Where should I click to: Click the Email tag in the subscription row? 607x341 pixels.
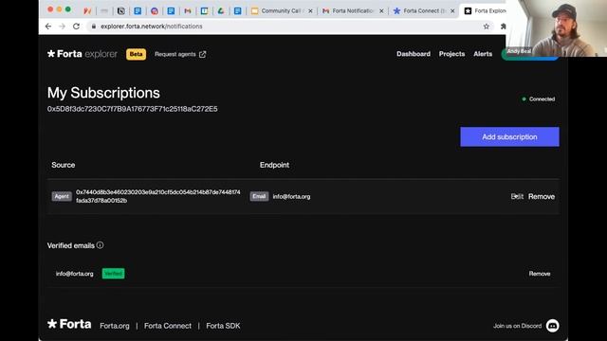point(259,196)
